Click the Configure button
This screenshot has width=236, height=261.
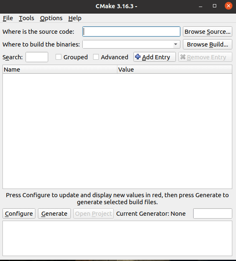[x=19, y=214]
